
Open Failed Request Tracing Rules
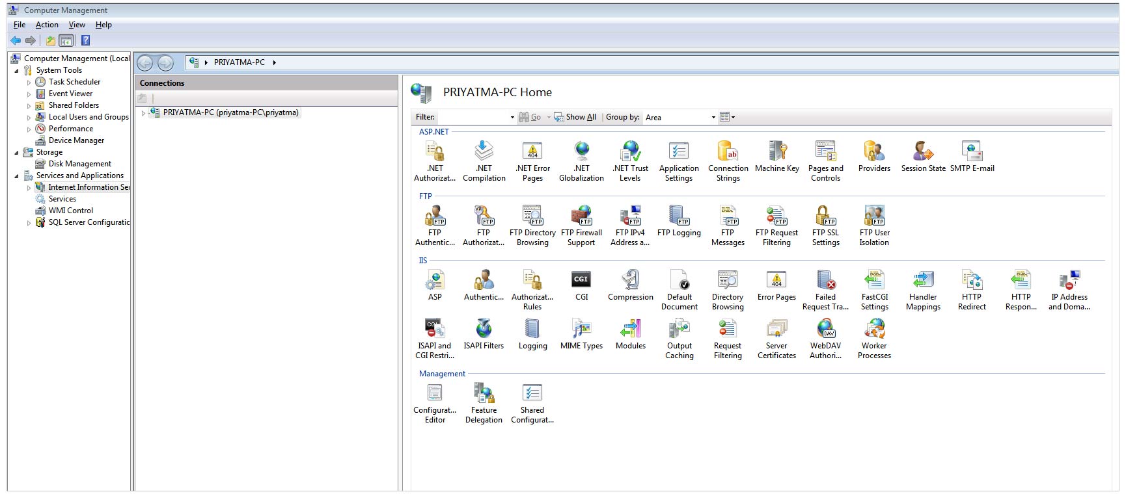click(825, 289)
